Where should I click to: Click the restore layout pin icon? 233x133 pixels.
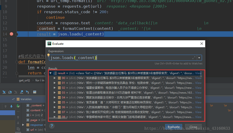(13, 99)
